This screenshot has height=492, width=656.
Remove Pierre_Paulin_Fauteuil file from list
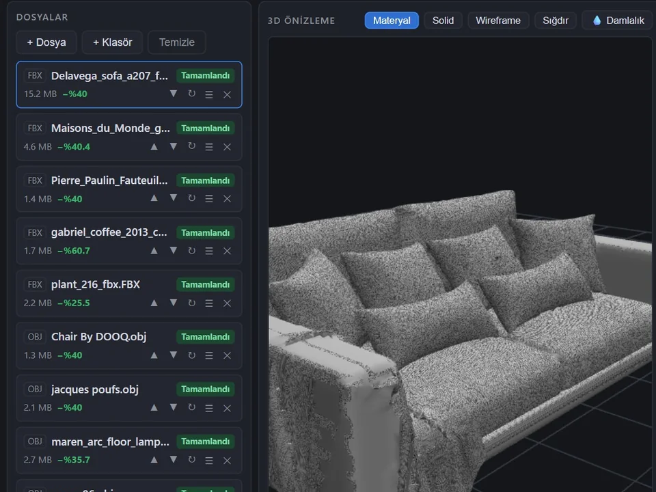pos(227,199)
